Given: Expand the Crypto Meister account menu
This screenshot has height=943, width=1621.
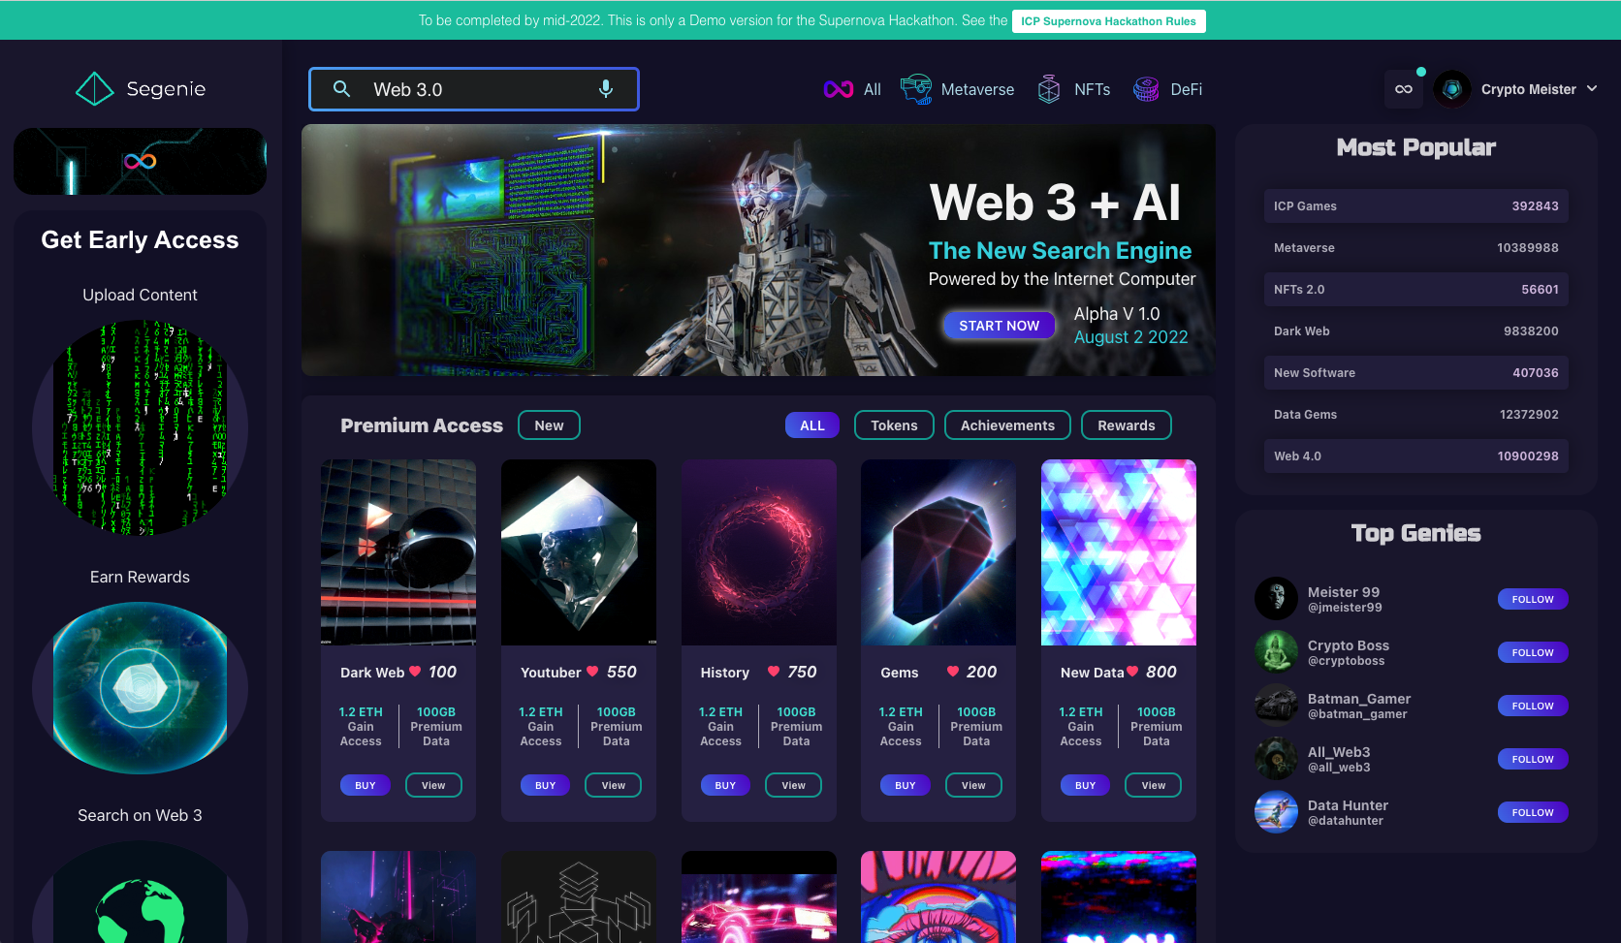Looking at the screenshot, I should pyautogui.click(x=1592, y=88).
